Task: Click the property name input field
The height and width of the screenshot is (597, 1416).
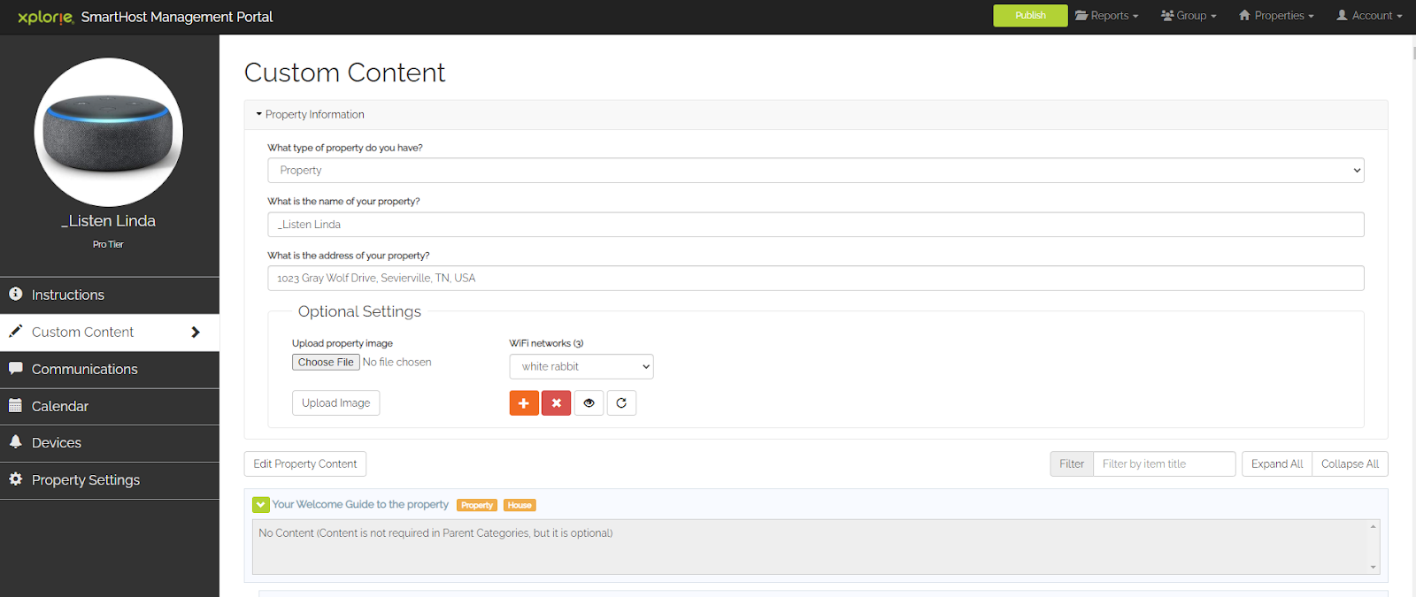Action: click(x=816, y=224)
